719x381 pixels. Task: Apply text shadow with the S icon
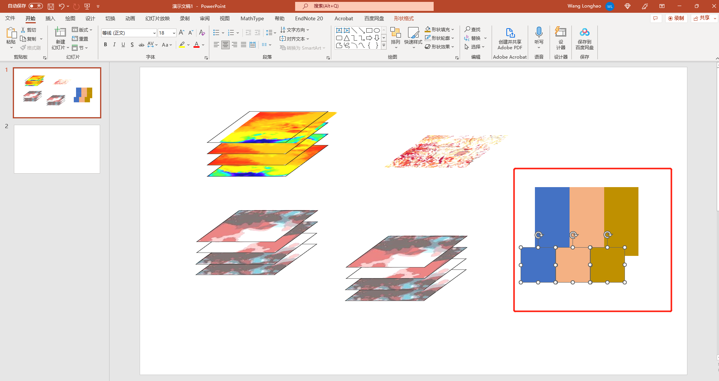coord(132,45)
